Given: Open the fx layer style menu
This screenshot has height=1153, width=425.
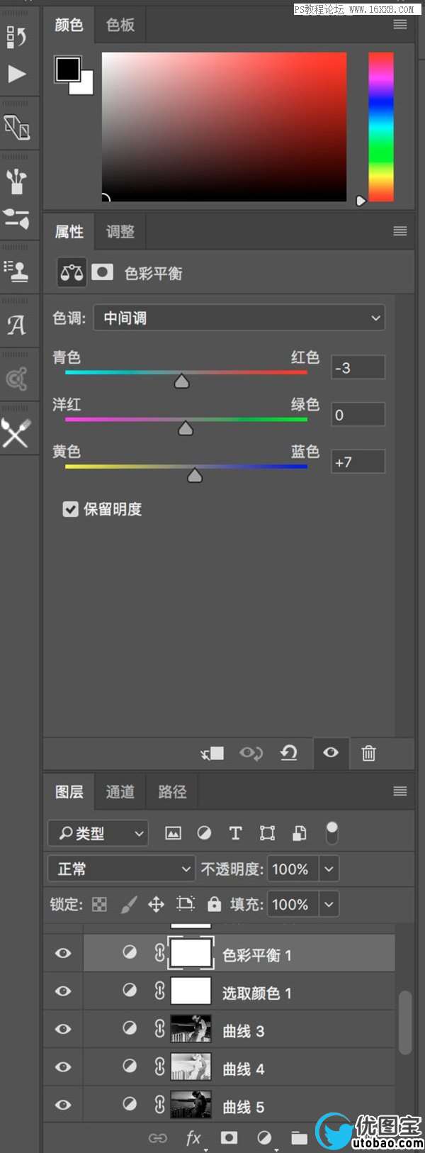Looking at the screenshot, I should point(193,1138).
